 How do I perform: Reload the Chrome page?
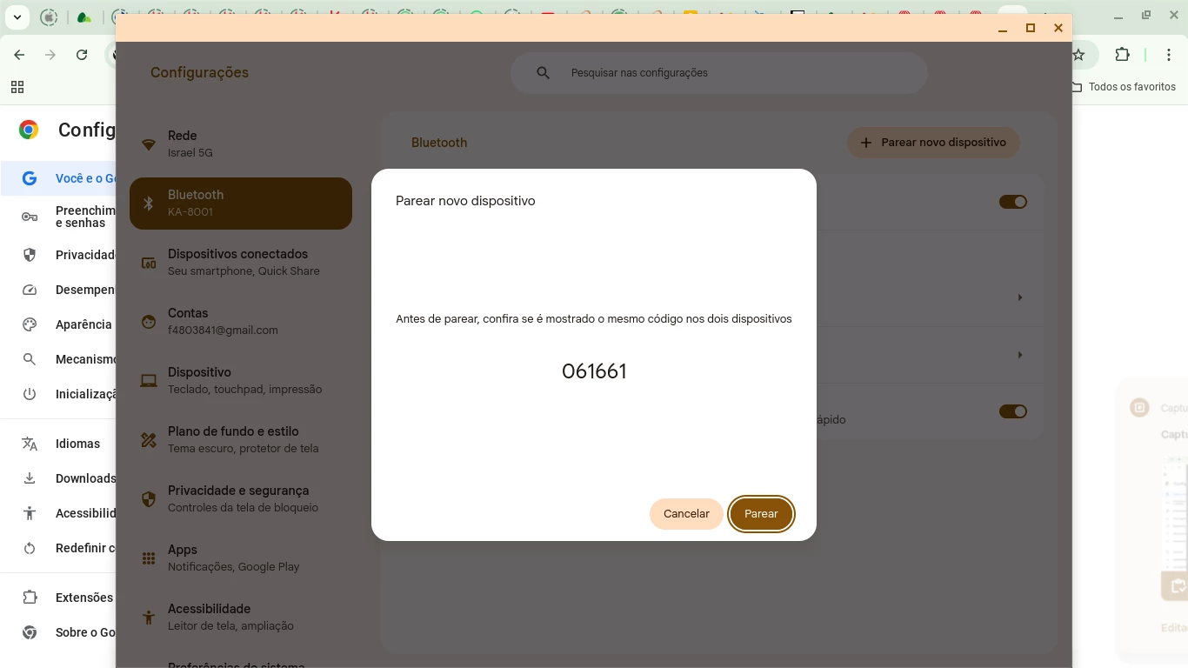coord(82,55)
